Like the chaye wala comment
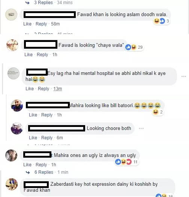189x197 pixels. coord(28,55)
